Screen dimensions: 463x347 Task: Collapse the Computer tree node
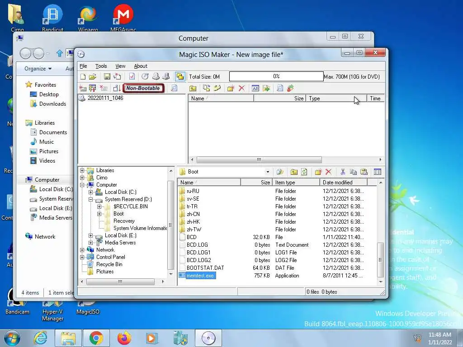pos(82,185)
